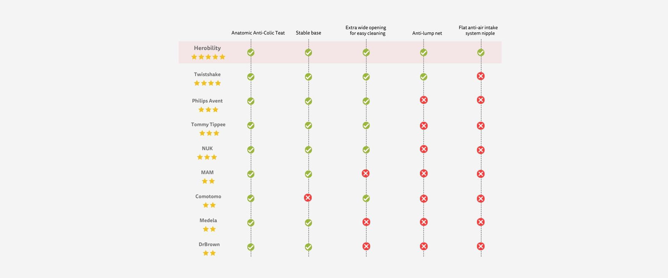Click MAM's red X under extra wide opening

coord(366,173)
